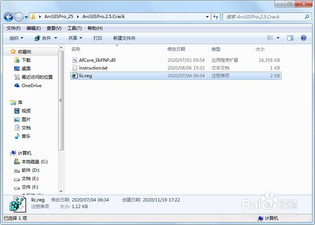Viewport: 315px width, 225px height.
Task: Click the lic.reg file name
Action: 85,76
